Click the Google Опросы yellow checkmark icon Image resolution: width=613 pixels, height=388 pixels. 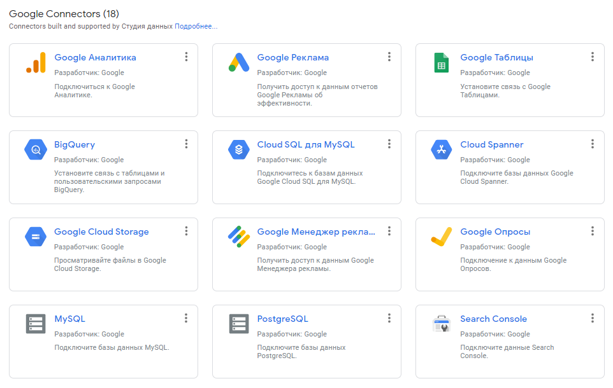[441, 237]
